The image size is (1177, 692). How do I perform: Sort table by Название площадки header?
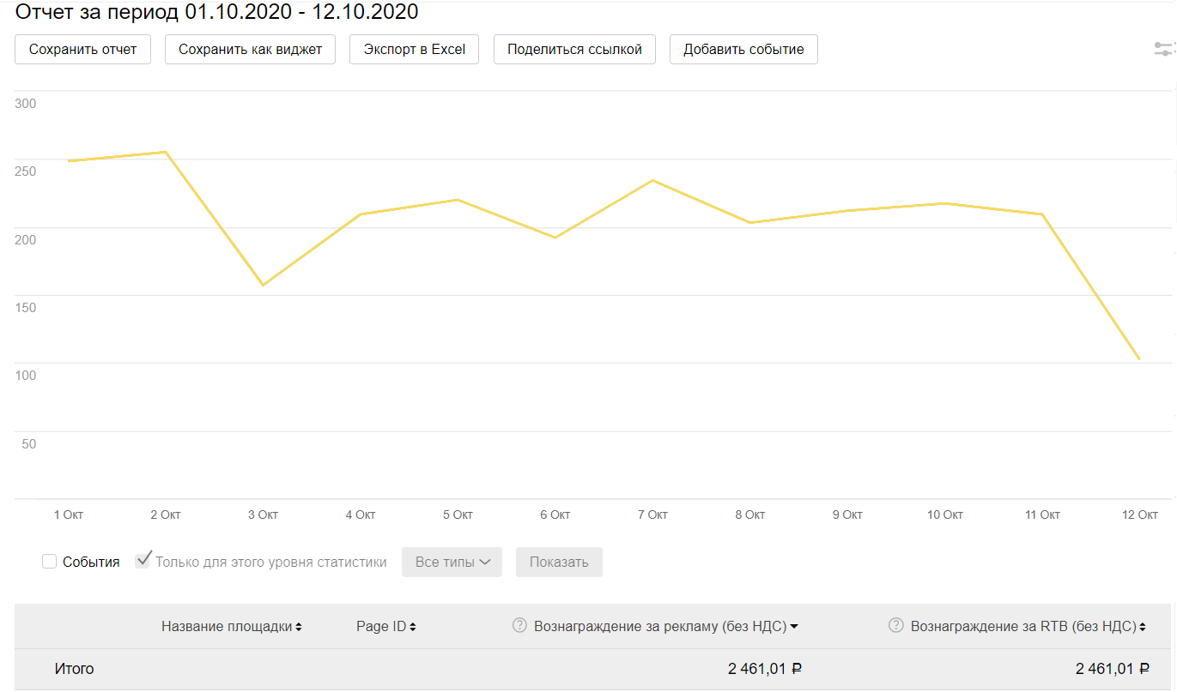click(x=227, y=626)
